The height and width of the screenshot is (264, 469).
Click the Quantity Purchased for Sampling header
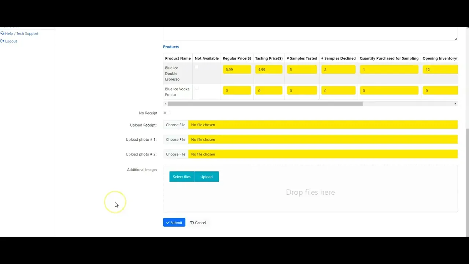[389, 58]
